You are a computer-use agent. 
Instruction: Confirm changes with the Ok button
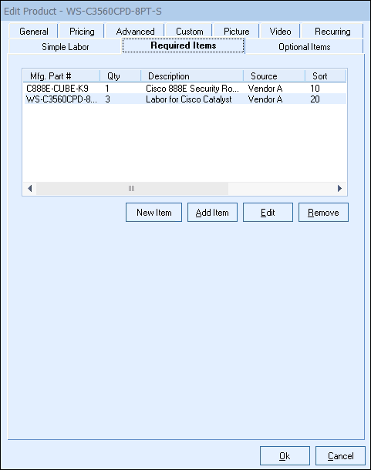285,455
